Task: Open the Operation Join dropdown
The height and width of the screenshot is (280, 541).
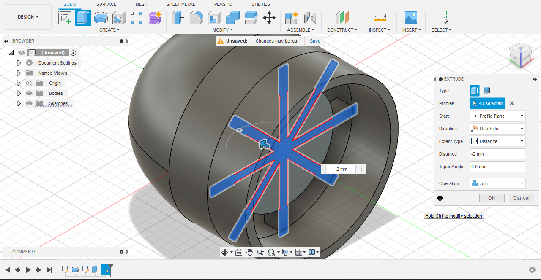Action: [497, 183]
